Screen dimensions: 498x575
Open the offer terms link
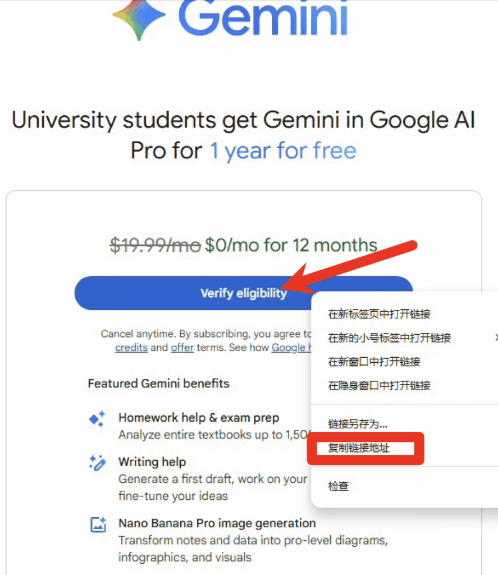[182, 348]
